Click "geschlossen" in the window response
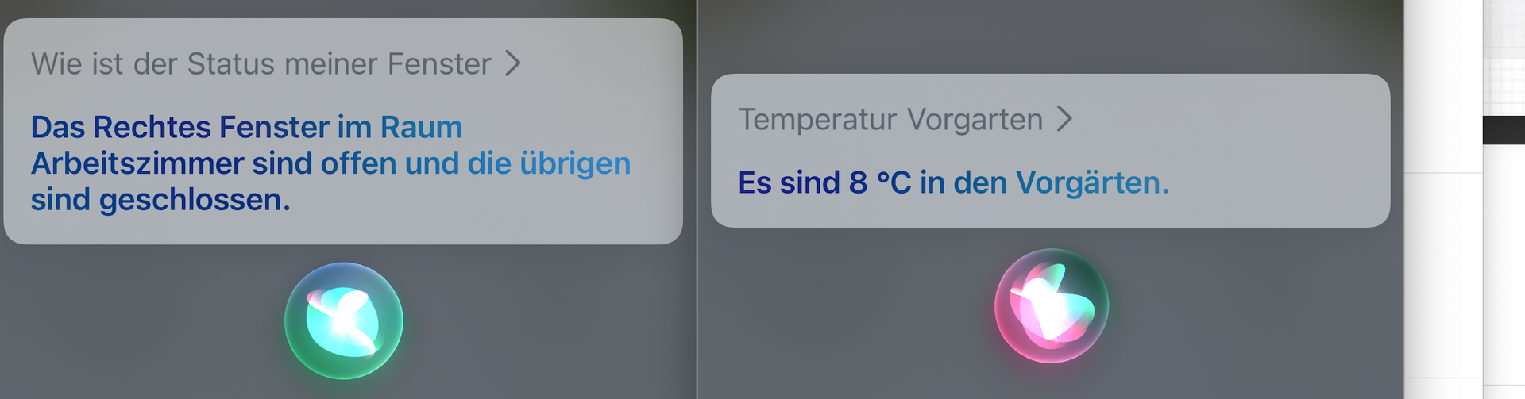 point(194,200)
